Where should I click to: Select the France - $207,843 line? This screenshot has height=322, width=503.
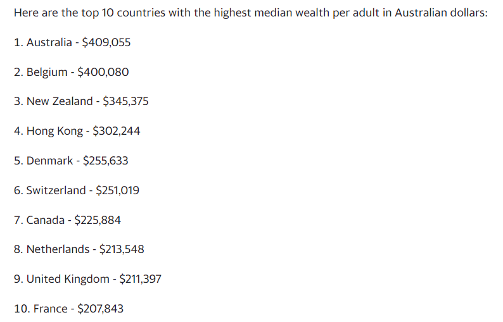[x=68, y=309]
